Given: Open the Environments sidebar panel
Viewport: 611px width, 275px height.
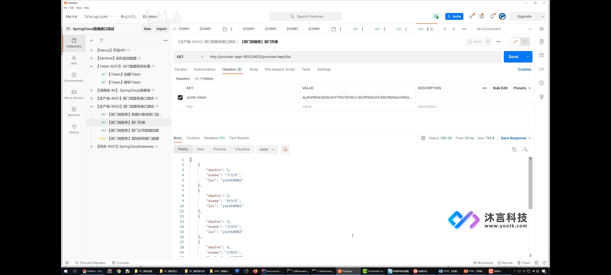Looking at the screenshot, I should click(x=74, y=77).
